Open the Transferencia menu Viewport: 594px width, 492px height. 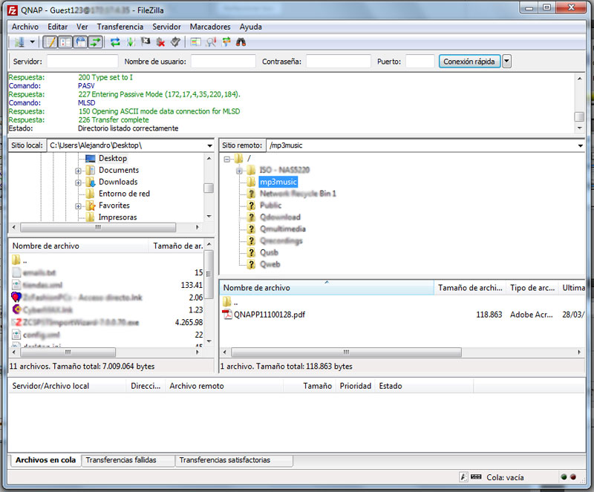120,27
